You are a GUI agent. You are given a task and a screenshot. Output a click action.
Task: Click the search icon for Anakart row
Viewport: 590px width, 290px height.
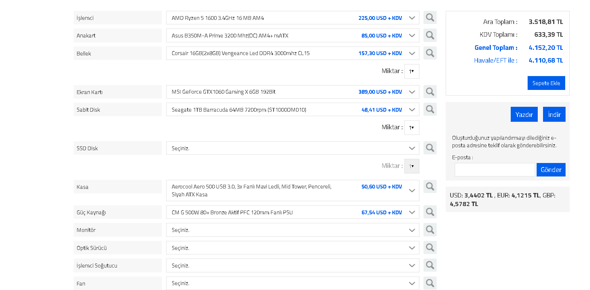(x=430, y=35)
